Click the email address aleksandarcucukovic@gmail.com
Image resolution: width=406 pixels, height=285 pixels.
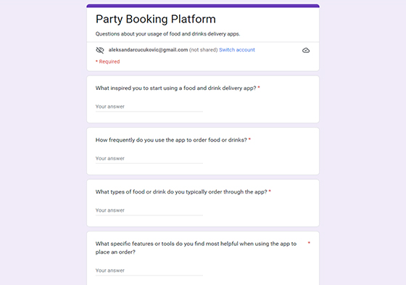pos(148,50)
